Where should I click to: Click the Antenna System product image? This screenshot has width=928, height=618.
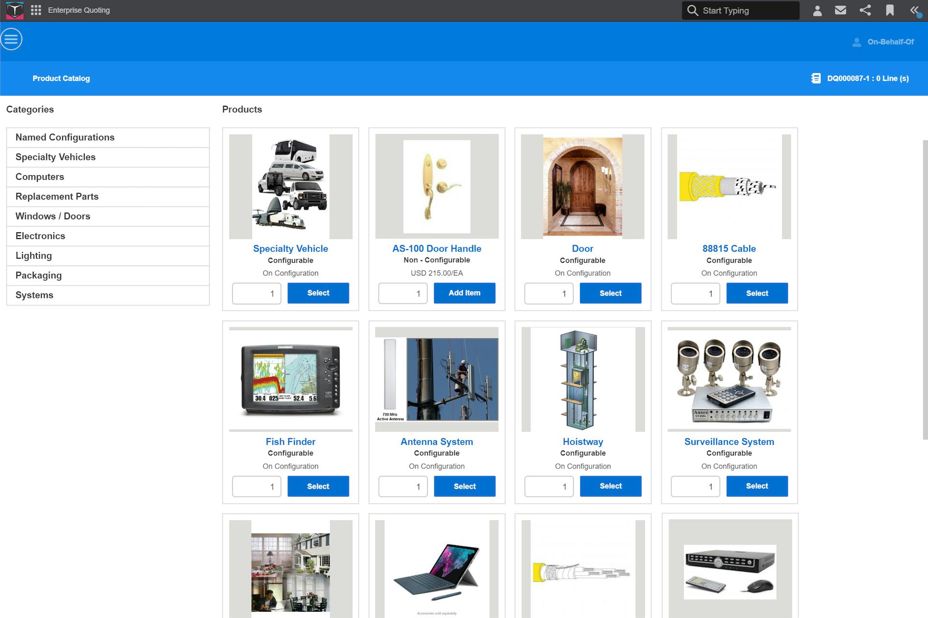pos(437,379)
